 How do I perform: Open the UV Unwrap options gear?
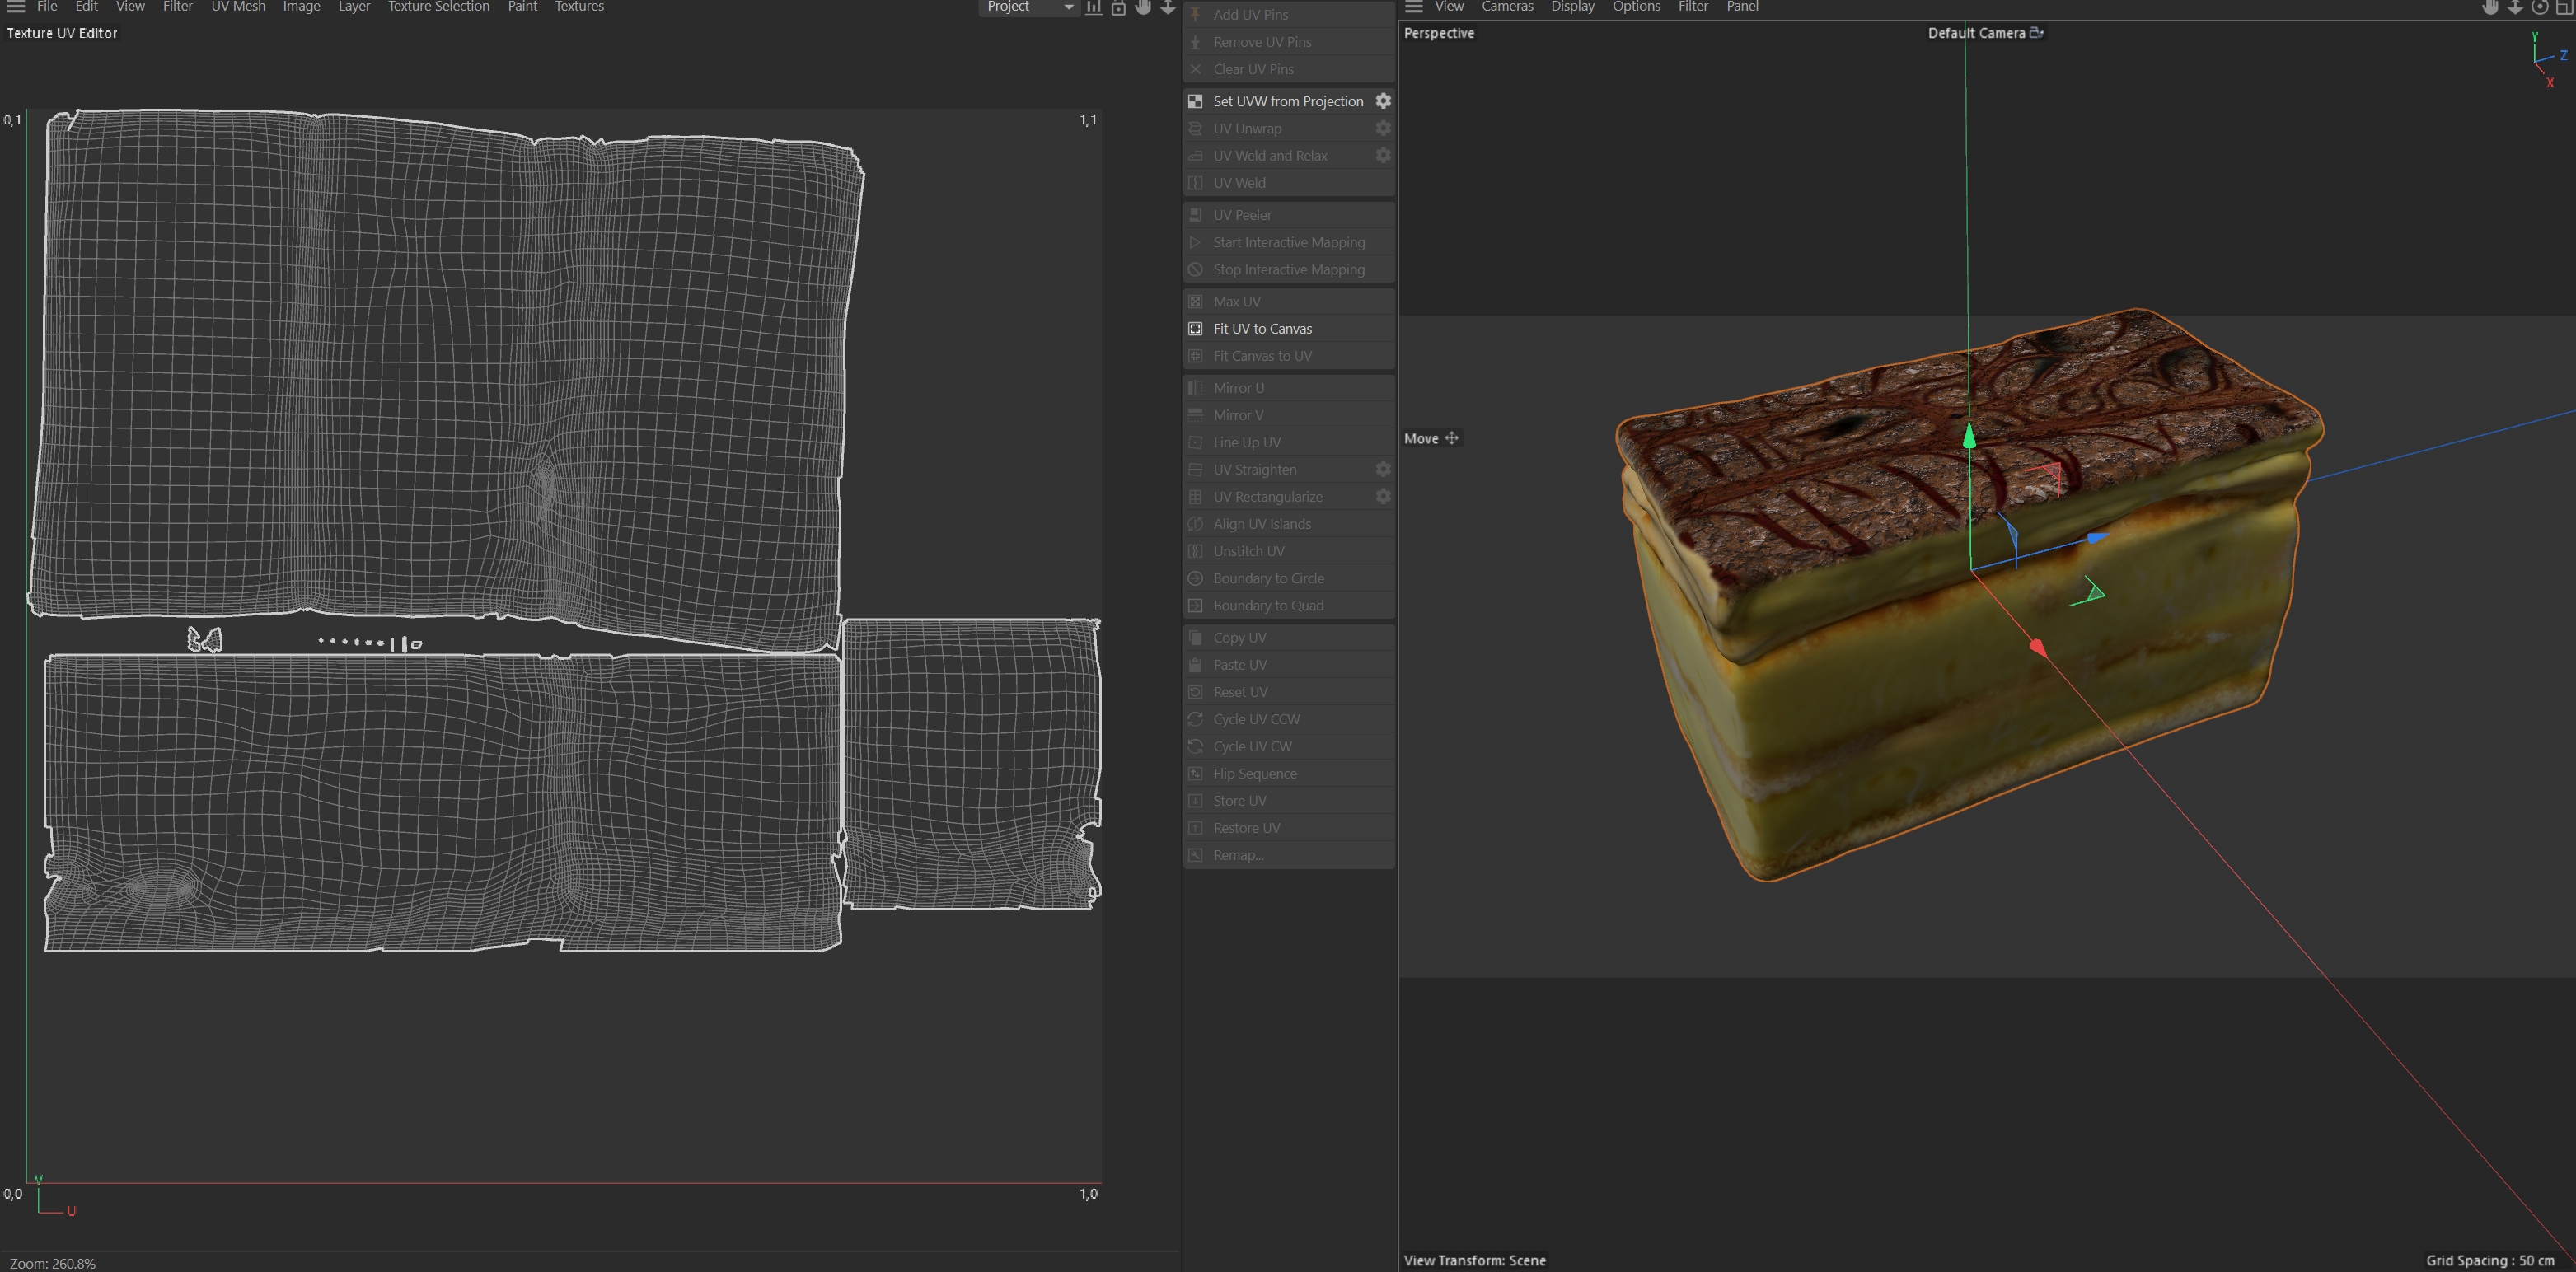[x=1383, y=128]
